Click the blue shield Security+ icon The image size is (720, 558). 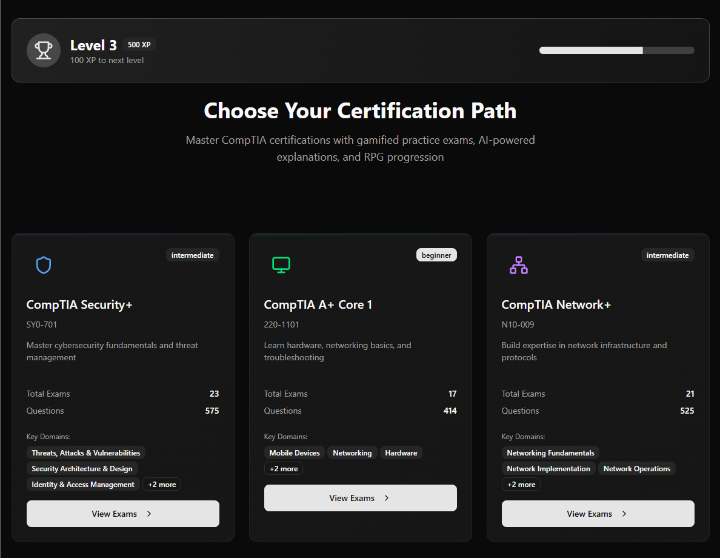tap(44, 265)
